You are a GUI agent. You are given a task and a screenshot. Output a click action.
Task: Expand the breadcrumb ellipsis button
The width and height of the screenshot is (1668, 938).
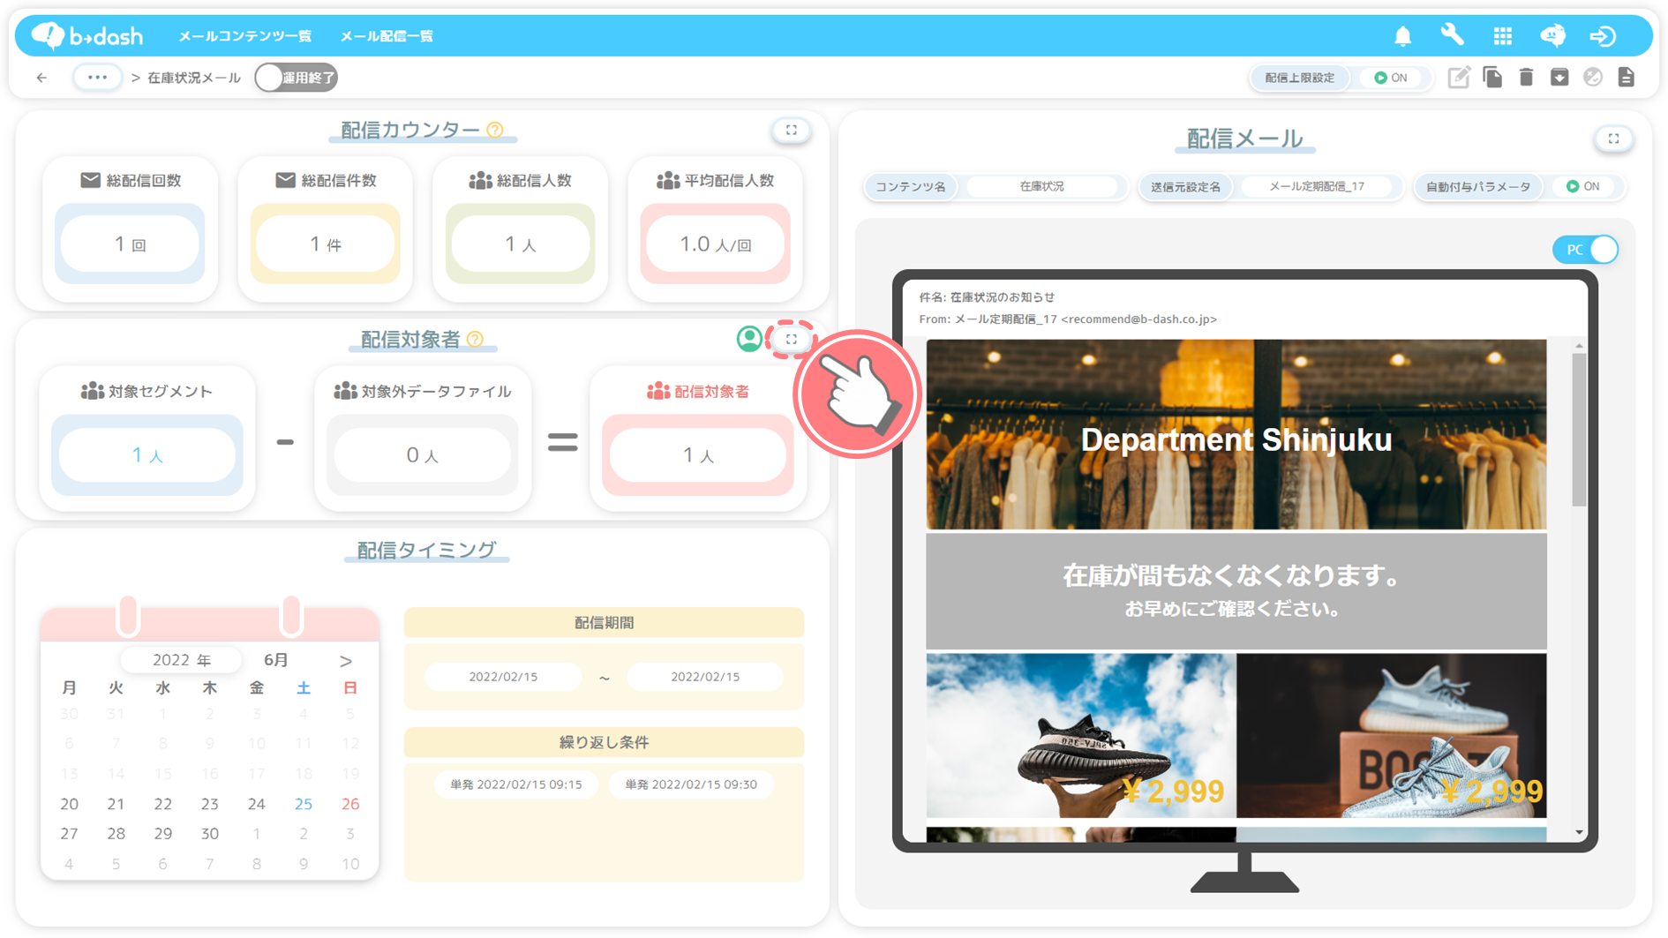tap(97, 78)
